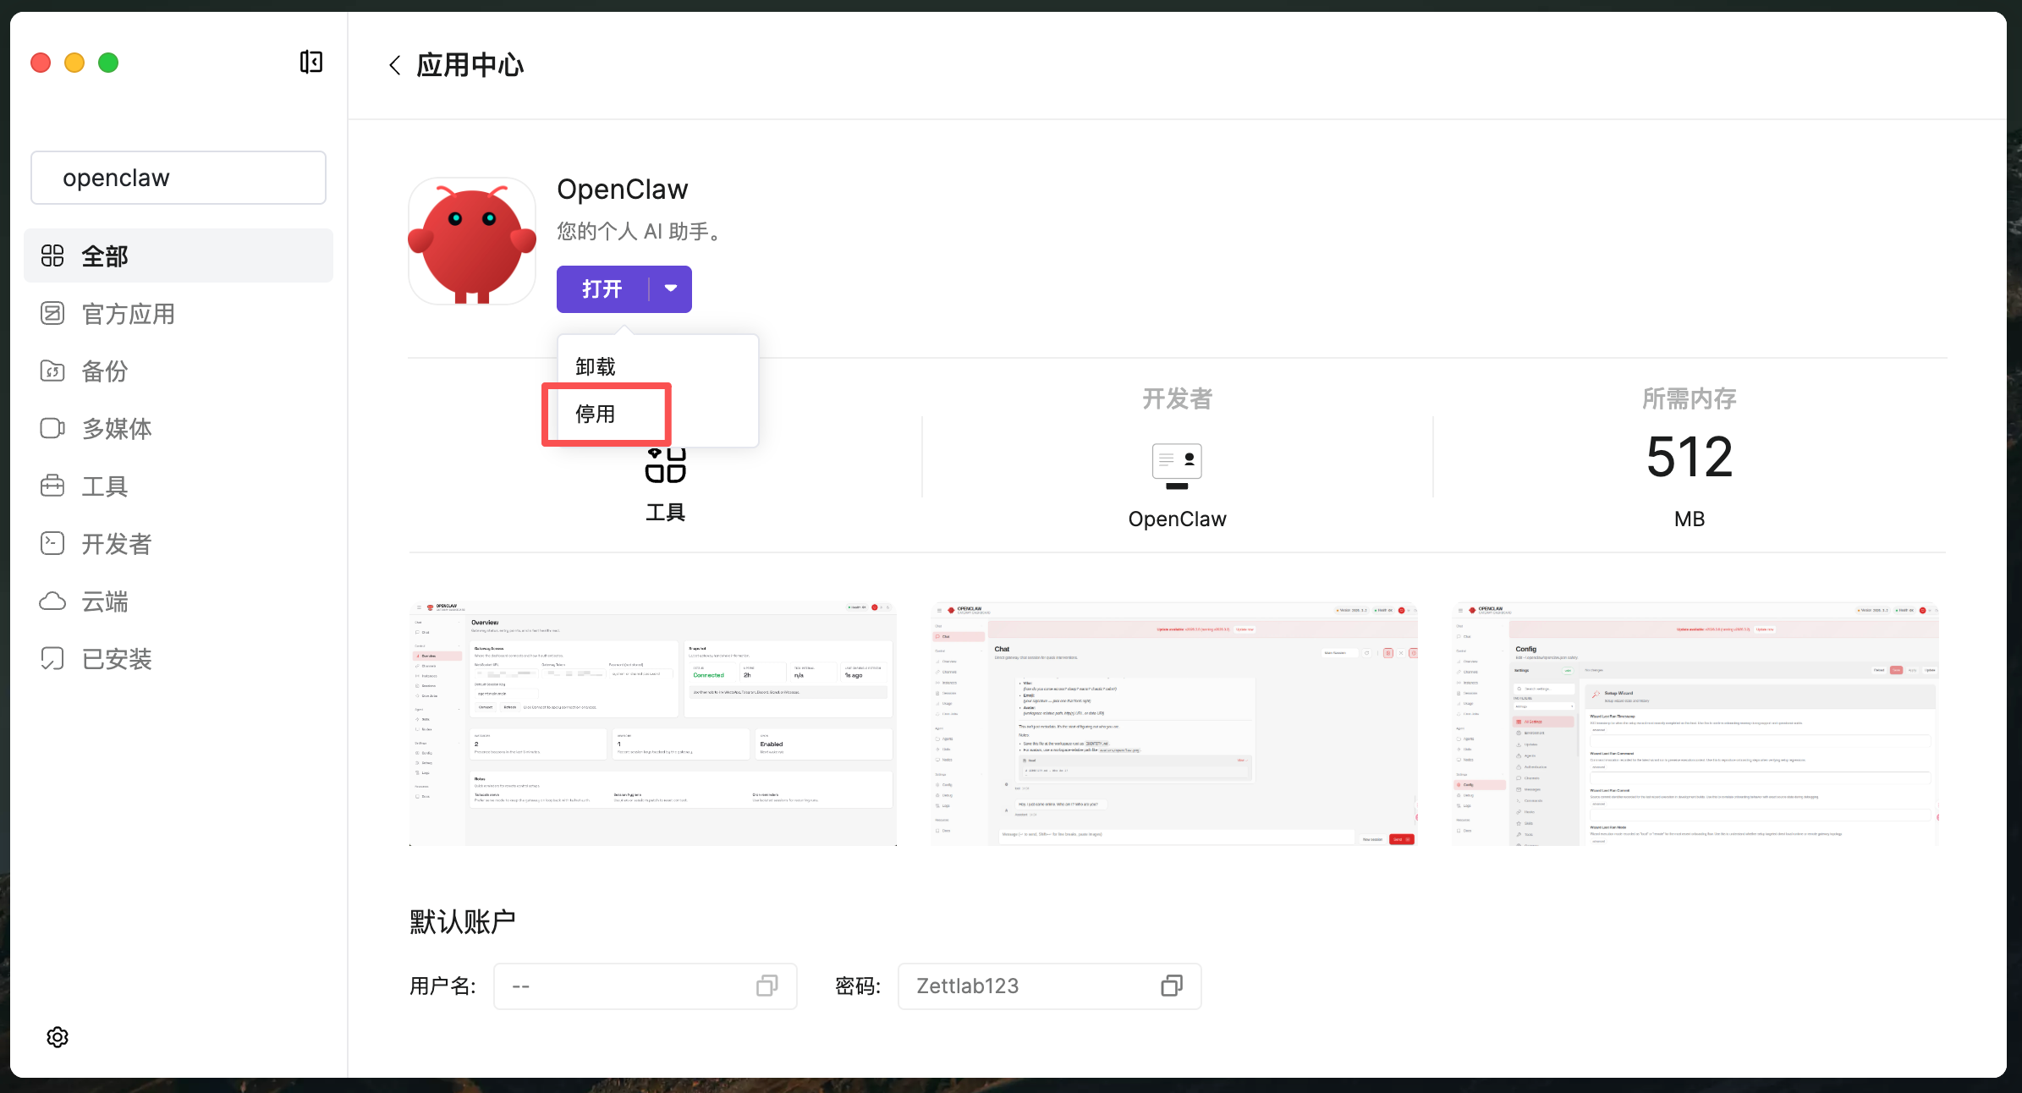Click the OpenClaw red mascot app icon
Image resolution: width=2022 pixels, height=1093 pixels.
pyautogui.click(x=472, y=242)
